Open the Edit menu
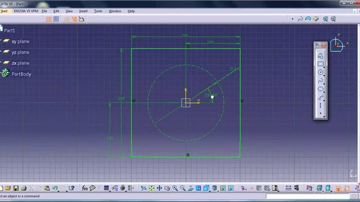This screenshot has width=360, height=202. 56,11
